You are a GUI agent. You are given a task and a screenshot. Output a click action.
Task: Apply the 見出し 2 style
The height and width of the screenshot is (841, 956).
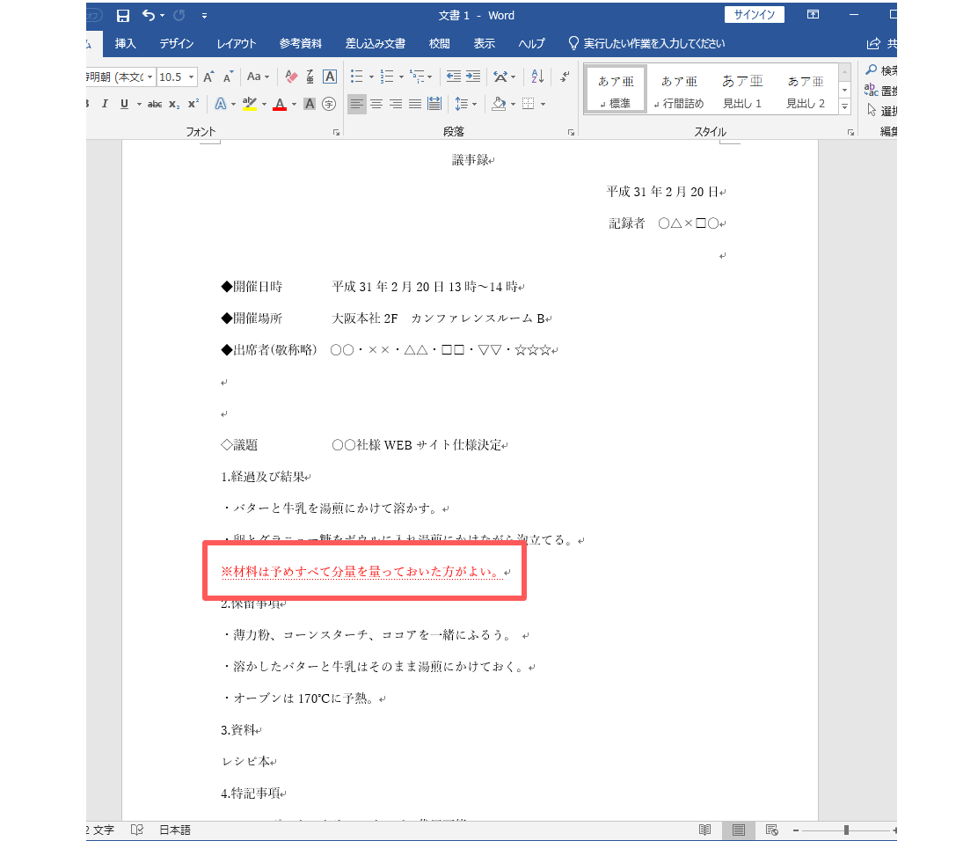(806, 91)
